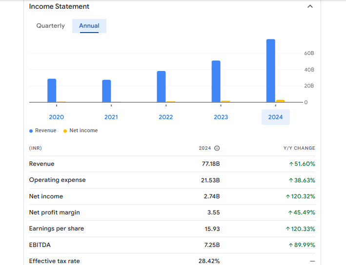Click the 2023 blue revenue bar
The height and width of the screenshot is (265, 346).
(x=216, y=81)
